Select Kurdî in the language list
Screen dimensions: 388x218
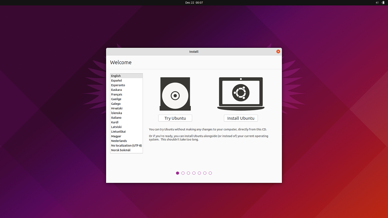click(x=126, y=122)
